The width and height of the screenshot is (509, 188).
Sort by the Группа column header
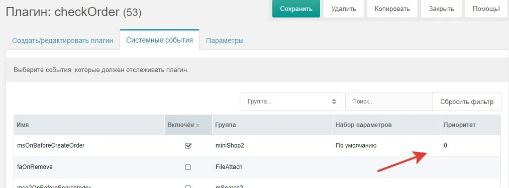[272, 124]
